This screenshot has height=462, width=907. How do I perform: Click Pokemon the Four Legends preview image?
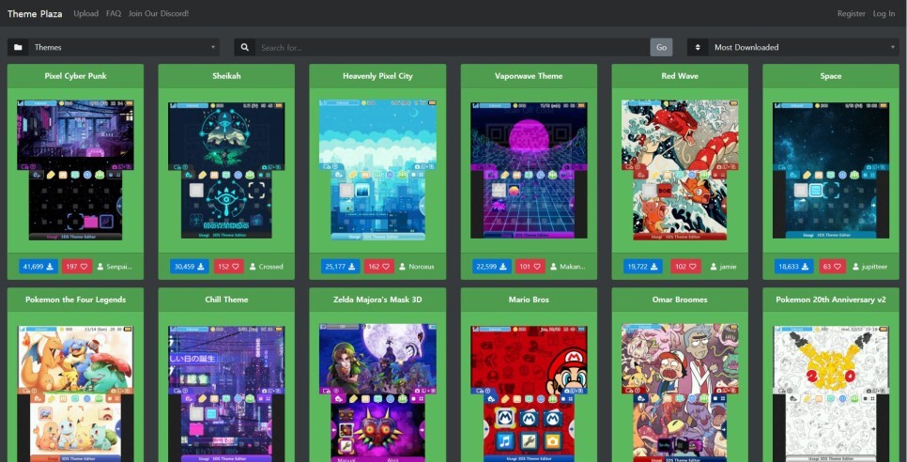(x=76, y=393)
